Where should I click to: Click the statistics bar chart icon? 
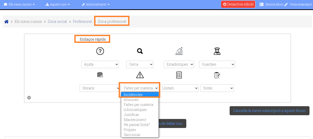coord(179,51)
